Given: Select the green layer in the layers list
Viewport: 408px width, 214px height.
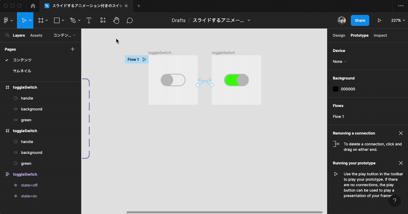Looking at the screenshot, I should [27, 120].
